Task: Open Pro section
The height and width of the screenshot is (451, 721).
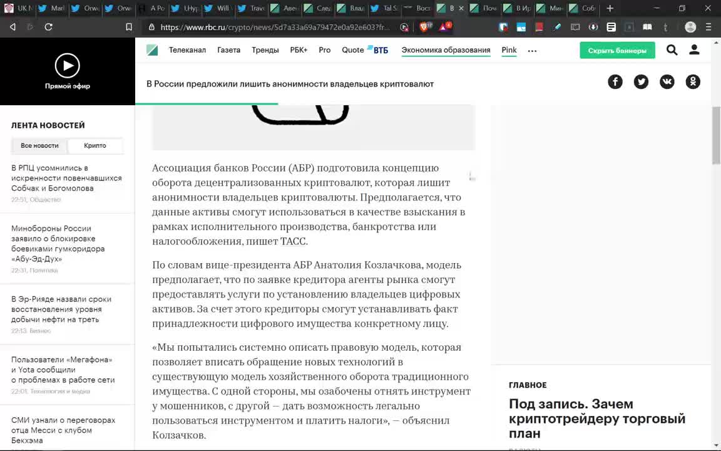Action: pos(325,49)
